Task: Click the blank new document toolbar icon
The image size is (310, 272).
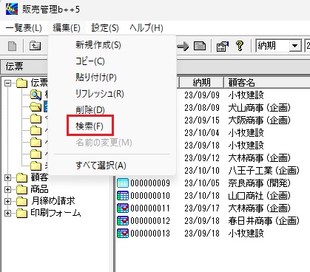Action: click(12, 46)
